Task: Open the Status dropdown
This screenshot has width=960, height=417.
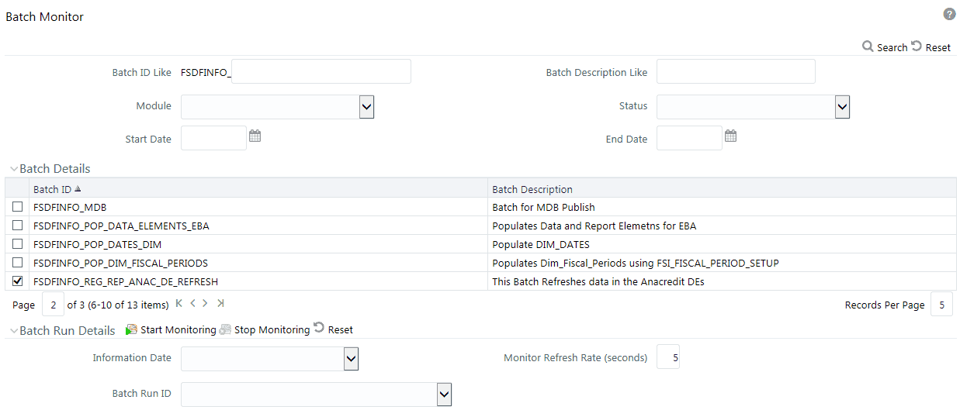Action: pos(843,107)
